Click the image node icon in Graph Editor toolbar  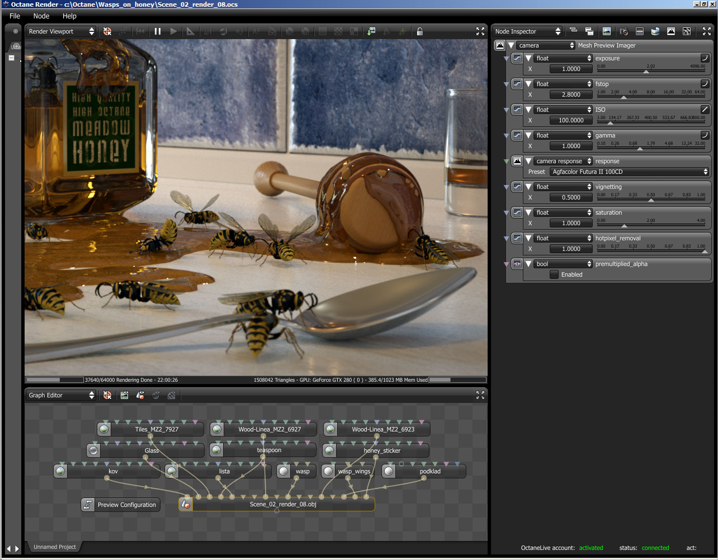(124, 395)
